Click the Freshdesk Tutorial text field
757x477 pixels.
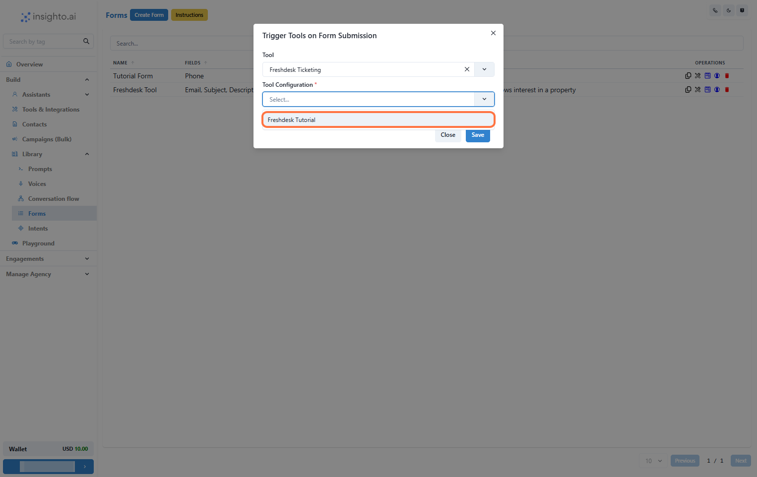point(378,119)
